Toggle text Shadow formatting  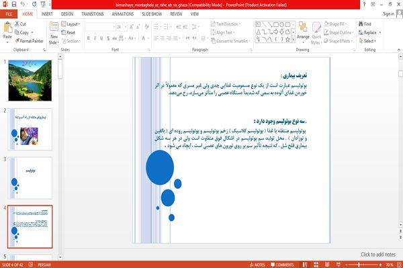pos(108,38)
